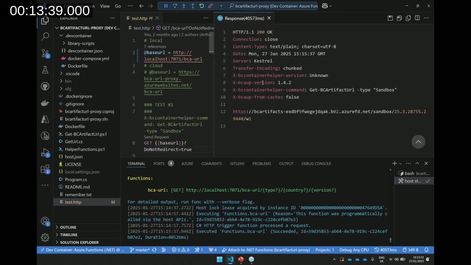Screen dimensions: 471x265
Task: Switch to the test.http editor tab
Action: [x=142, y=18]
